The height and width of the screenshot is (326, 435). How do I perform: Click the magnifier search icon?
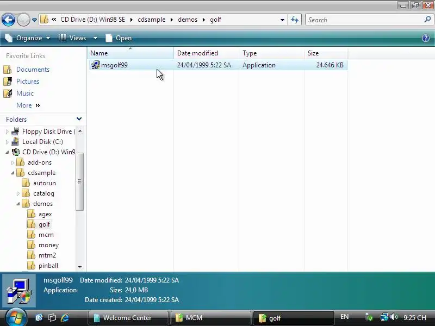pyautogui.click(x=427, y=20)
